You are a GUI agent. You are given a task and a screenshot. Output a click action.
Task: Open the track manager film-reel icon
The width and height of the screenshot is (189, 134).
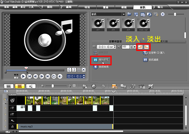pos(132,86)
